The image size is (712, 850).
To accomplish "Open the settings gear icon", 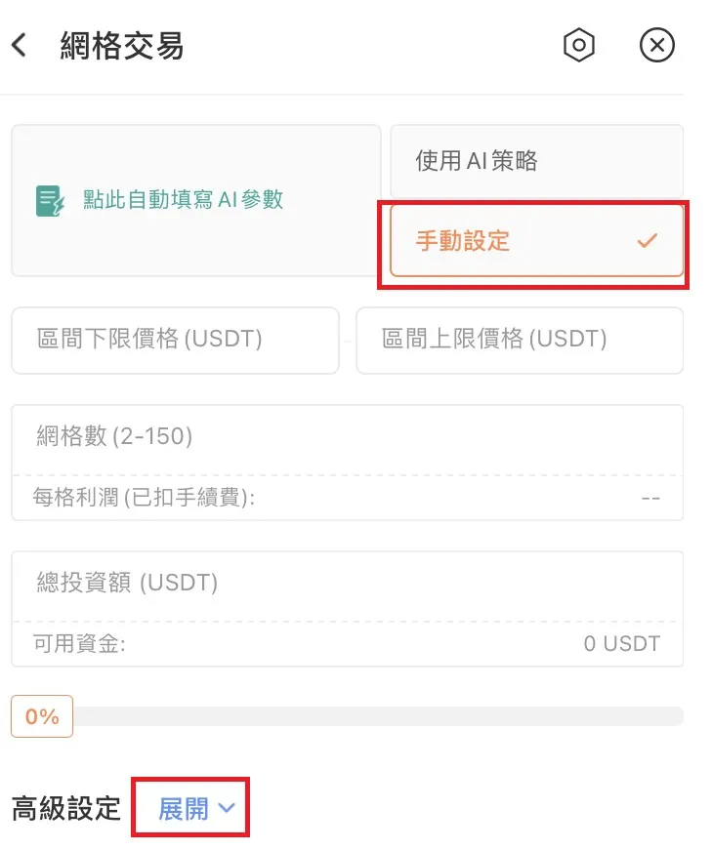I will (x=579, y=45).
